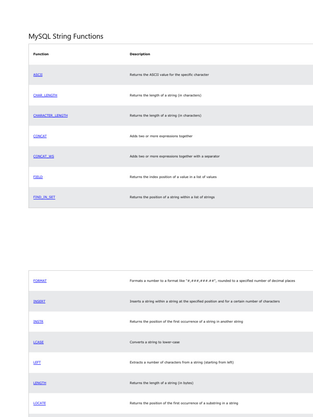The height and width of the screenshot is (417, 313).
Task: Open the FIND_IN_SET link
Action: pos(44,197)
